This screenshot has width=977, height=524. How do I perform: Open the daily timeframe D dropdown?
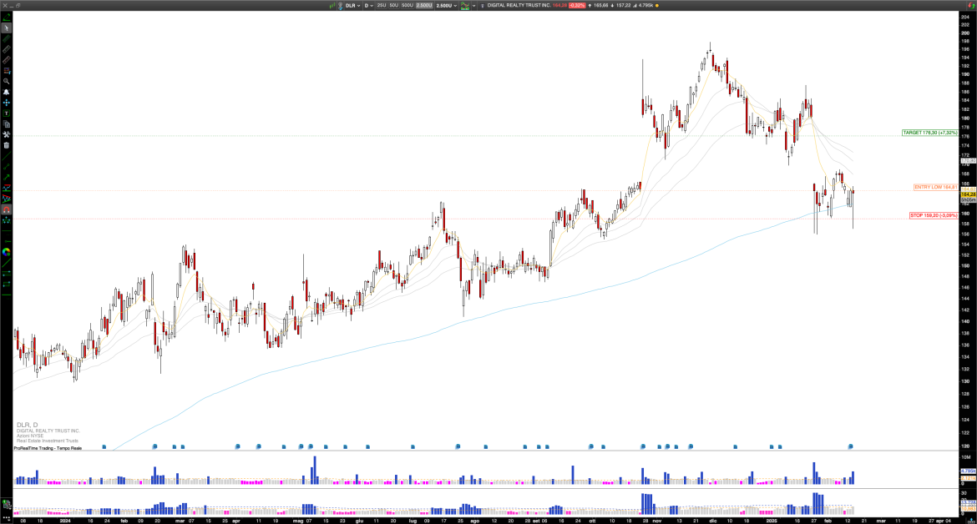[x=367, y=5]
